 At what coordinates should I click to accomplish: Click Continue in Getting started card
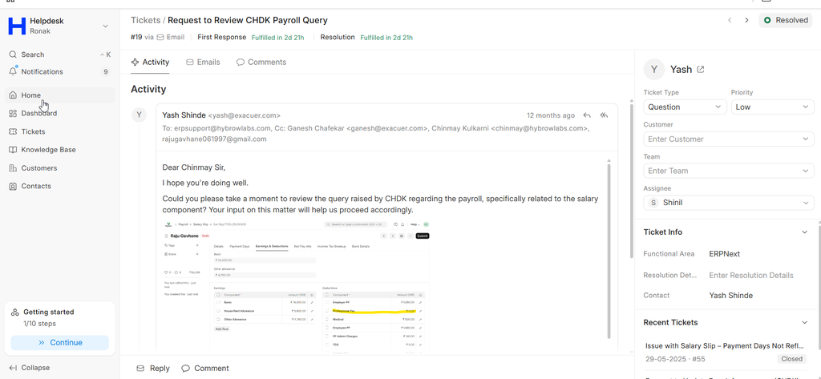[59, 342]
